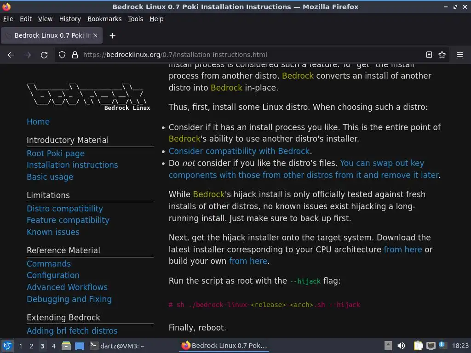Screen dimensions: 471x353
Task: Open the Adding brl fetch distros link
Action: pyautogui.click(x=72, y=331)
